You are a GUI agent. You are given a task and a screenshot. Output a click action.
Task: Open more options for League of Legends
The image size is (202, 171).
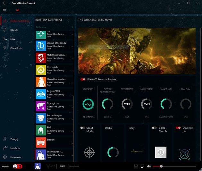tap(71, 47)
